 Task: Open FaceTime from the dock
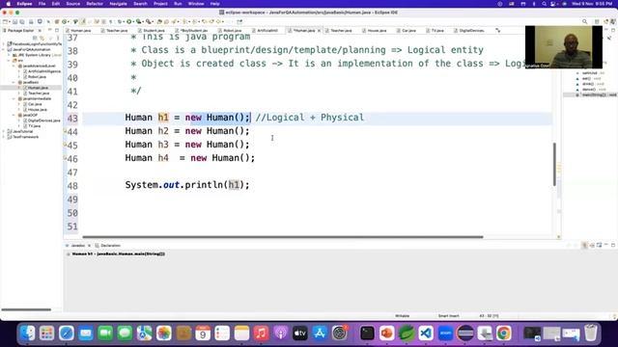(x=105, y=334)
